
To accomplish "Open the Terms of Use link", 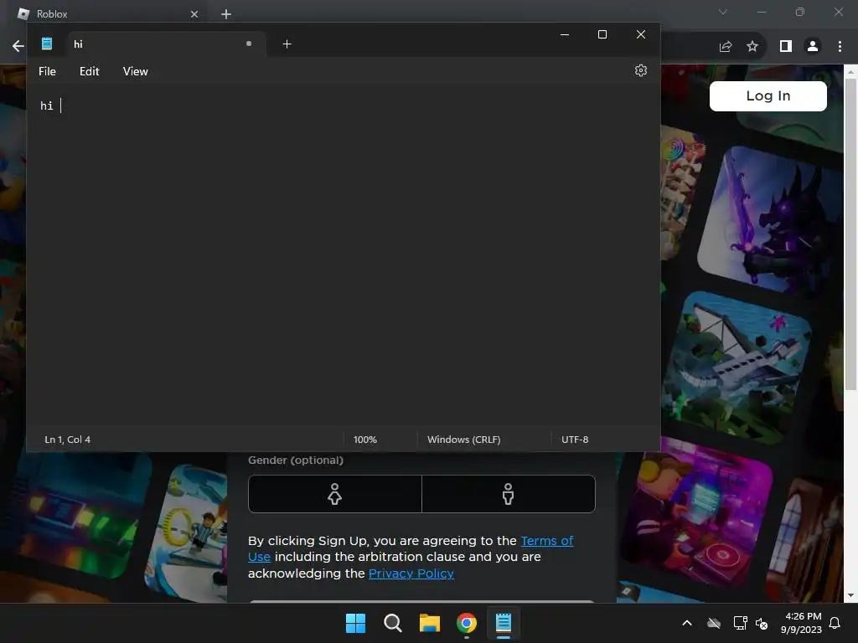I will (x=546, y=541).
